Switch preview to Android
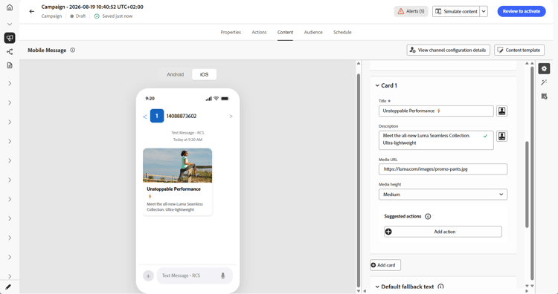The image size is (558, 294). click(x=175, y=74)
